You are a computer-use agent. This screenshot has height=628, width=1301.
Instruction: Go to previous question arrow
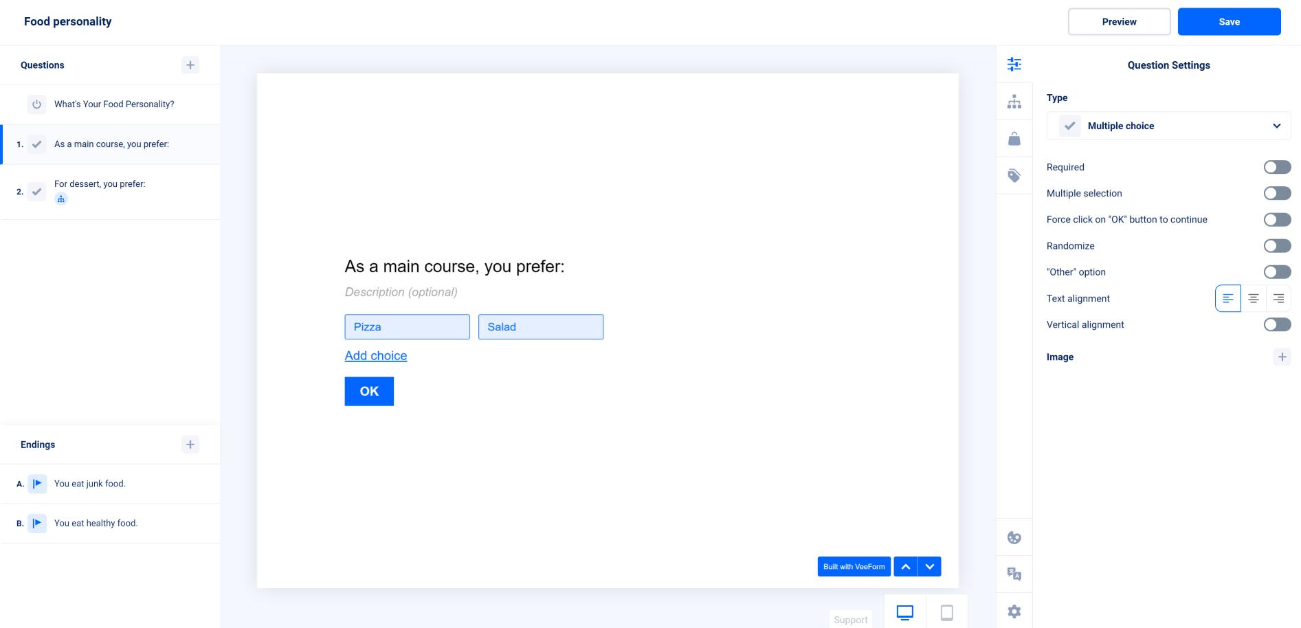tap(906, 567)
